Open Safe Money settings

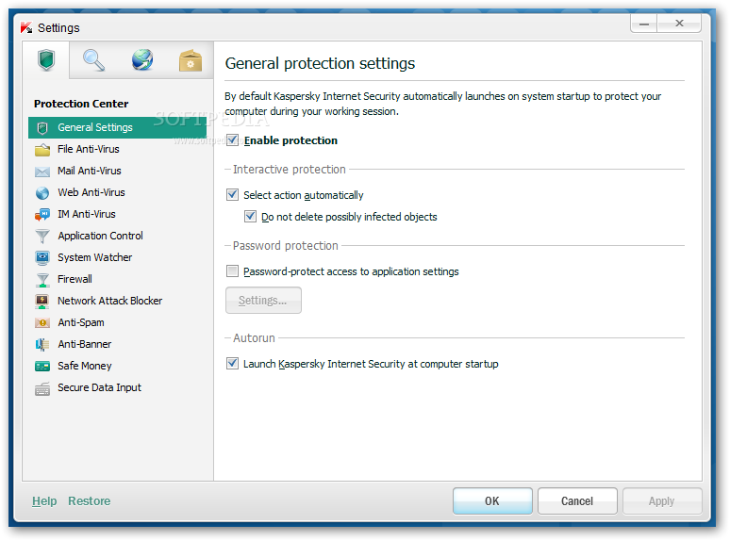click(x=117, y=366)
